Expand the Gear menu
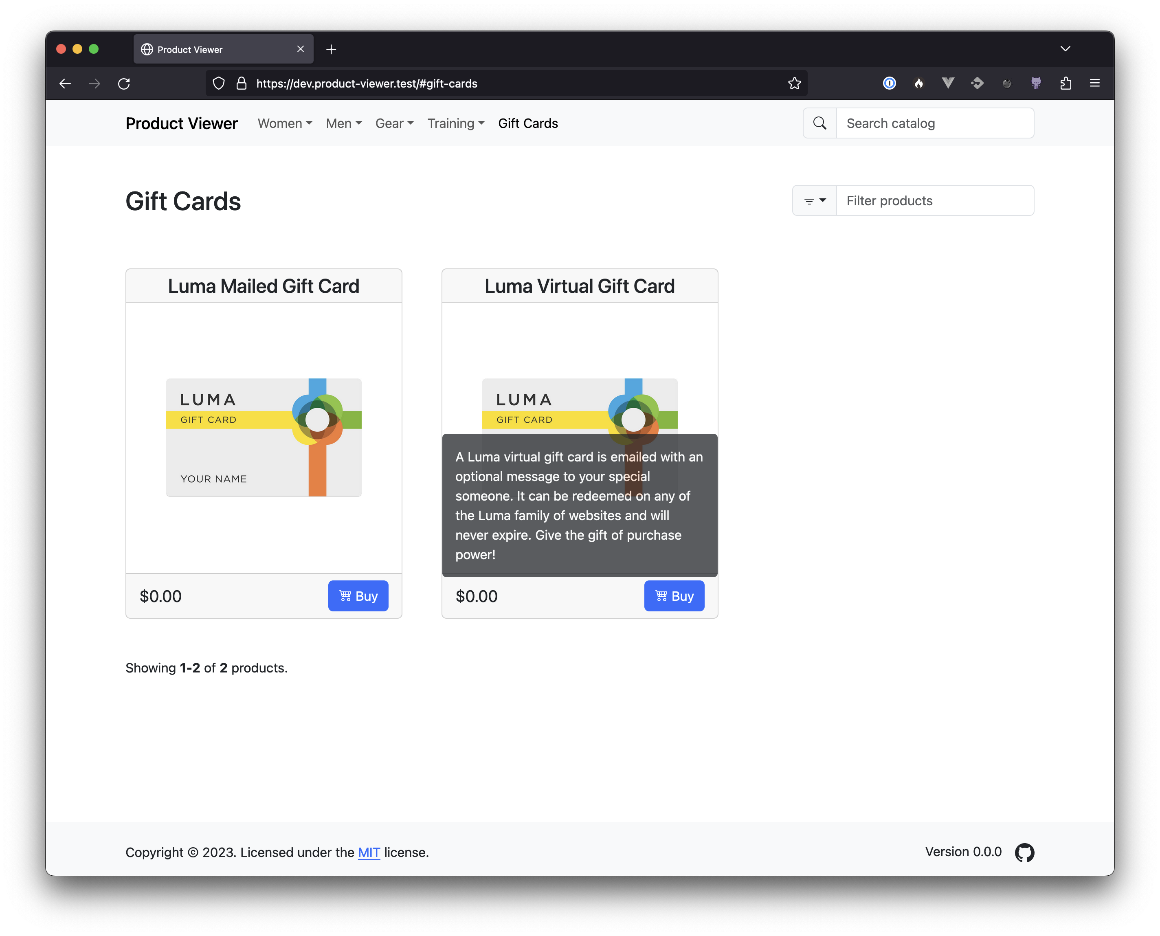 394,123
